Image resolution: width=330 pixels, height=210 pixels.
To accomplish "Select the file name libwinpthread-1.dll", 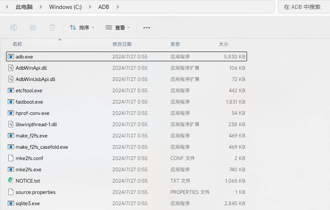I will (x=36, y=125).
